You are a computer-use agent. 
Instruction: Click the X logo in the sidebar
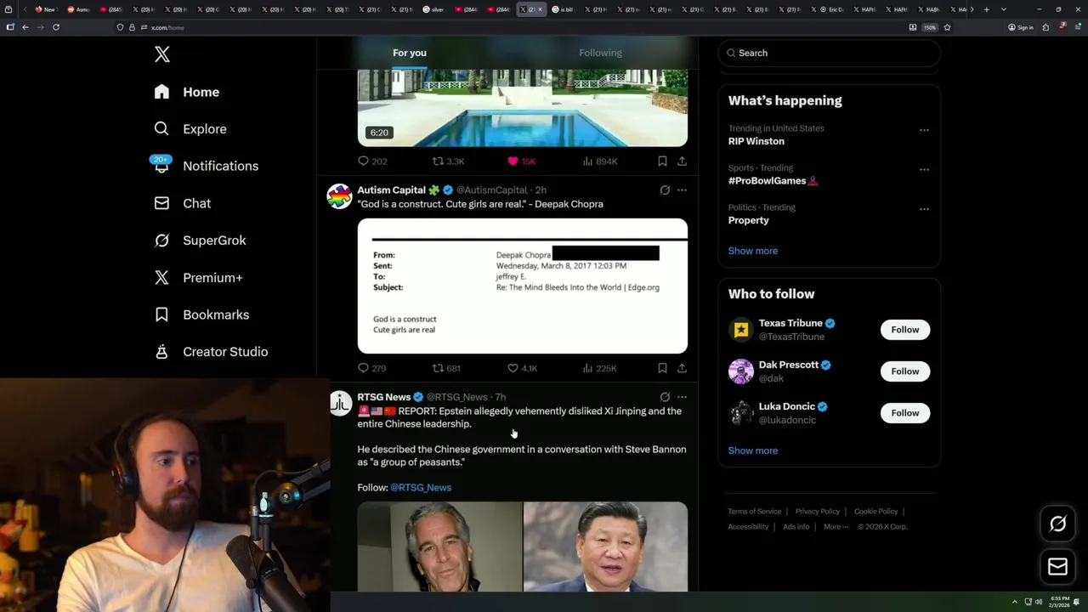point(161,55)
